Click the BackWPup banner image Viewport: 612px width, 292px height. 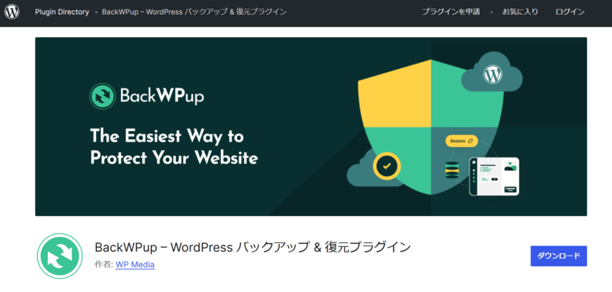tap(311, 126)
